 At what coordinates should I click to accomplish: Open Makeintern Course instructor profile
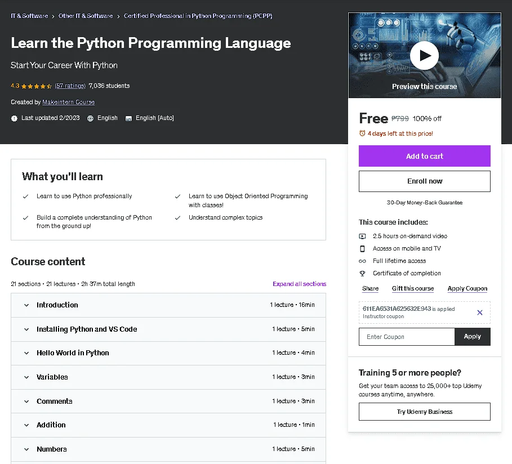(x=69, y=102)
